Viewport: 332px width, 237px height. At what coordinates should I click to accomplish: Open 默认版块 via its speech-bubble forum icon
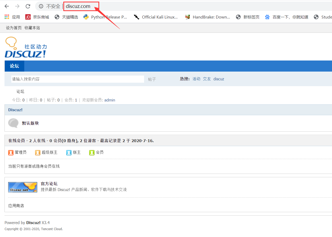pyautogui.click(x=13, y=123)
